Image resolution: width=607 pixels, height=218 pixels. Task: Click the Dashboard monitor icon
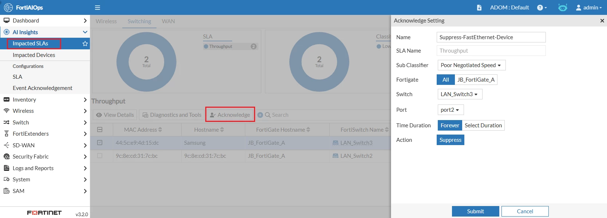click(x=7, y=21)
